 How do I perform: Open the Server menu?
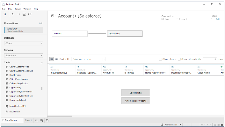pos(18,9)
